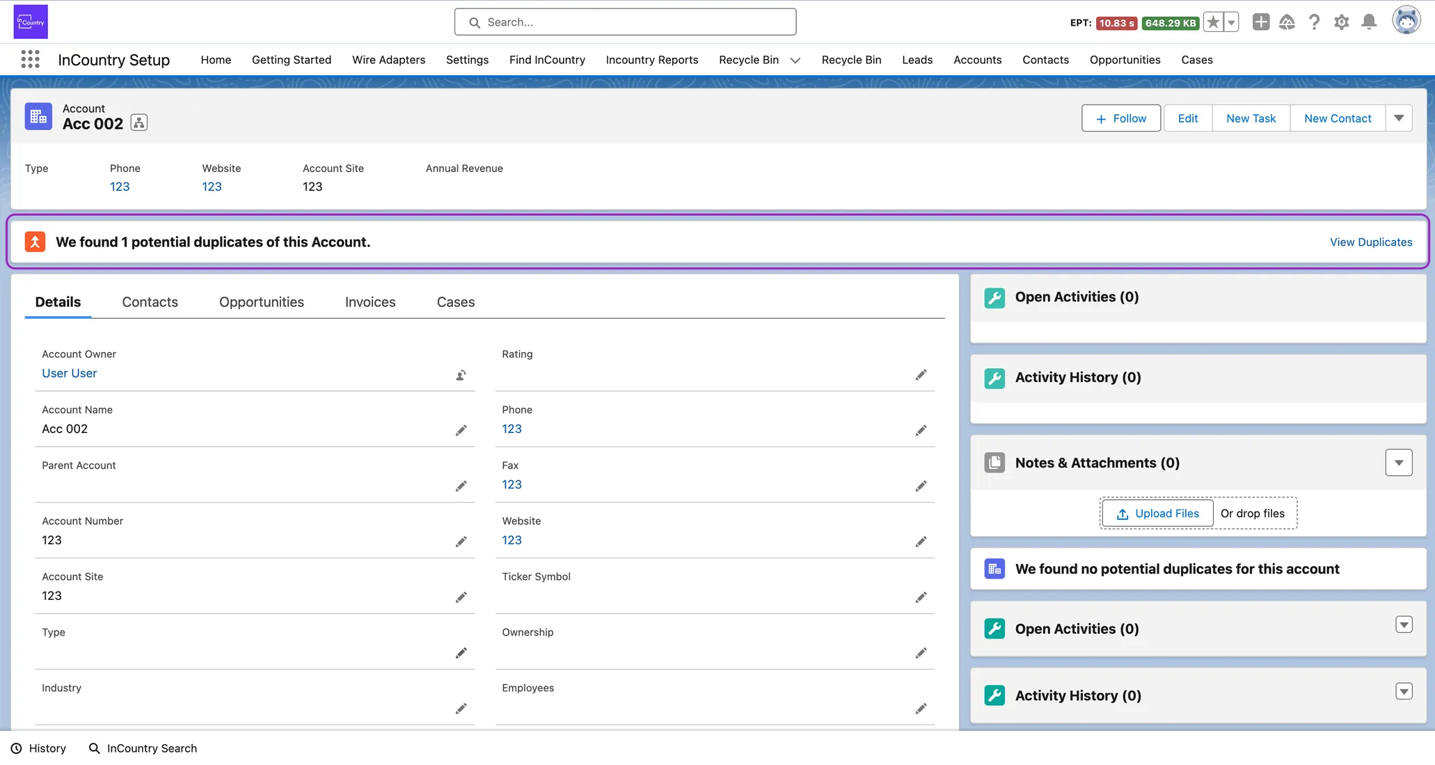The width and height of the screenshot is (1435, 765).
Task: Open the favorites list dropdown arrow
Action: [1231, 22]
